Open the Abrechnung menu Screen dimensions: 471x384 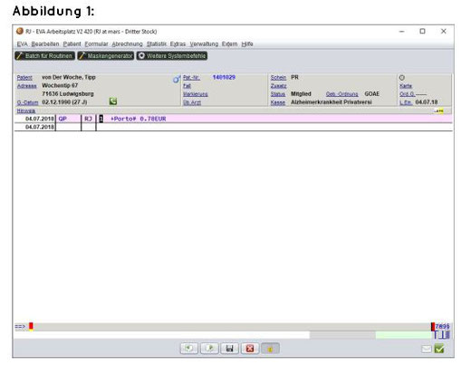pyautogui.click(x=127, y=44)
